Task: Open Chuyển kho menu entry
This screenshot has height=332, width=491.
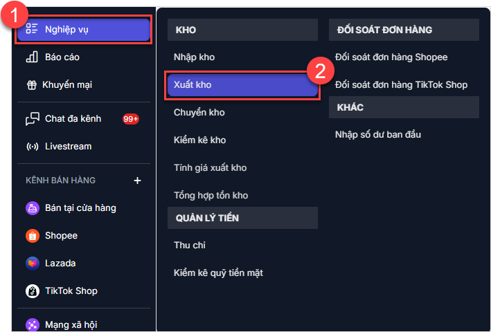Action: [x=199, y=112]
